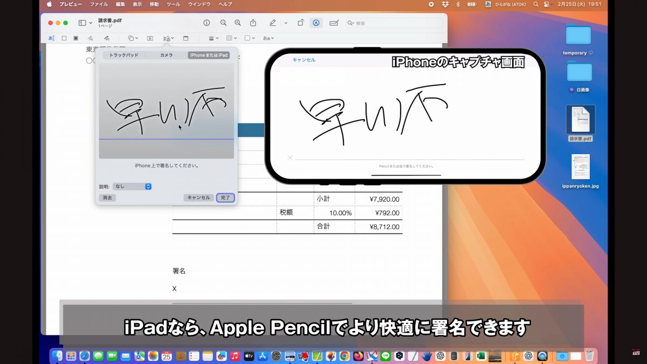Screen dimensions: 647x364
Task: Open the ヘルプ menu
Action: tap(225, 4)
